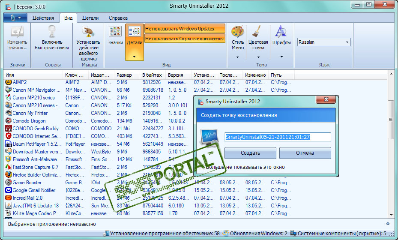Select the Canon MP210 series 2 Мб row

tap(149, 98)
